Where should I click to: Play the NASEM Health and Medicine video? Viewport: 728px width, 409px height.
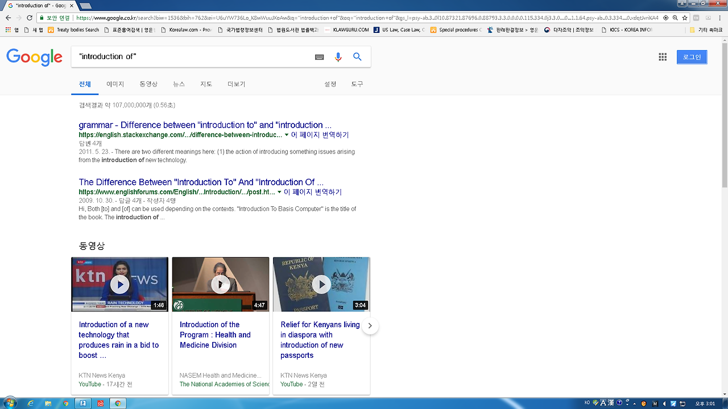[x=221, y=284]
